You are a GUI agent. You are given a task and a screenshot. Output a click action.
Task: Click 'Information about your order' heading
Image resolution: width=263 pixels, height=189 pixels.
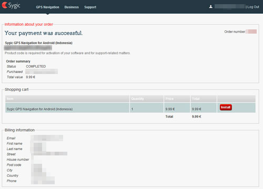point(29,24)
